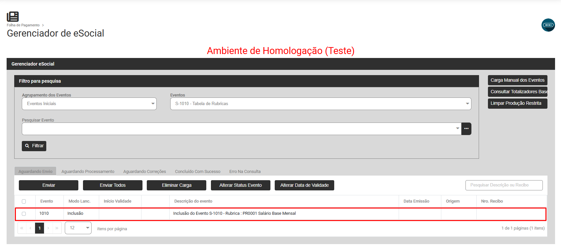Open the Aguardando Processamento tab
The image size is (561, 251).
click(x=88, y=171)
